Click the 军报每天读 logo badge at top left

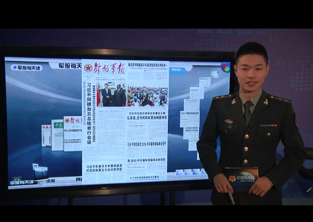[26, 68]
